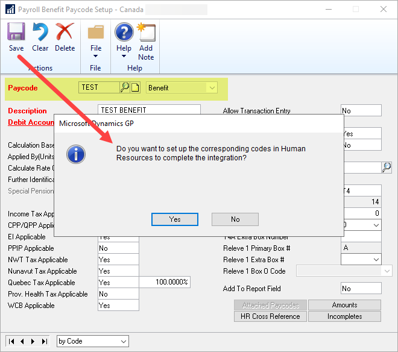This screenshot has width=398, height=352.
Task: Click the note page icon beside Paycode
Action: [135, 87]
